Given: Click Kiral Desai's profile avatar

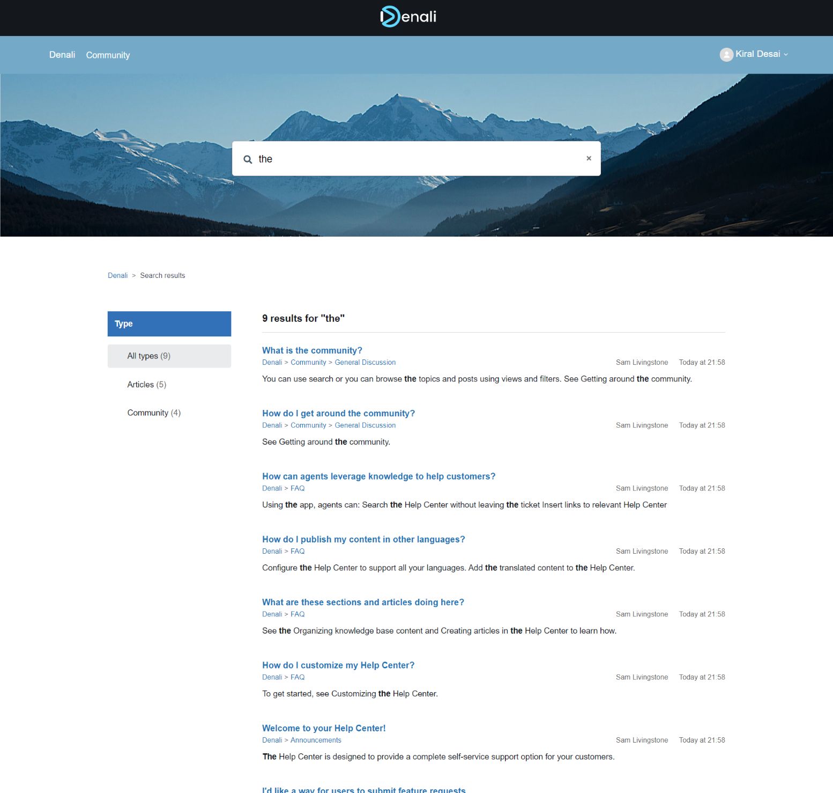Looking at the screenshot, I should click(726, 55).
